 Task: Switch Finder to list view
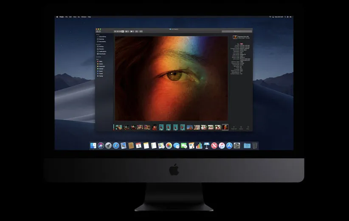118,31
